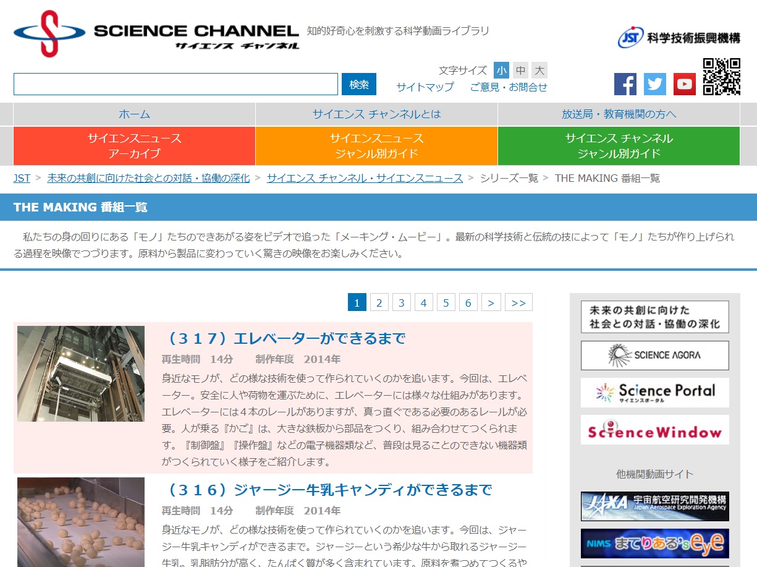
Task: Open the Science Portal banner
Action: coord(654,393)
